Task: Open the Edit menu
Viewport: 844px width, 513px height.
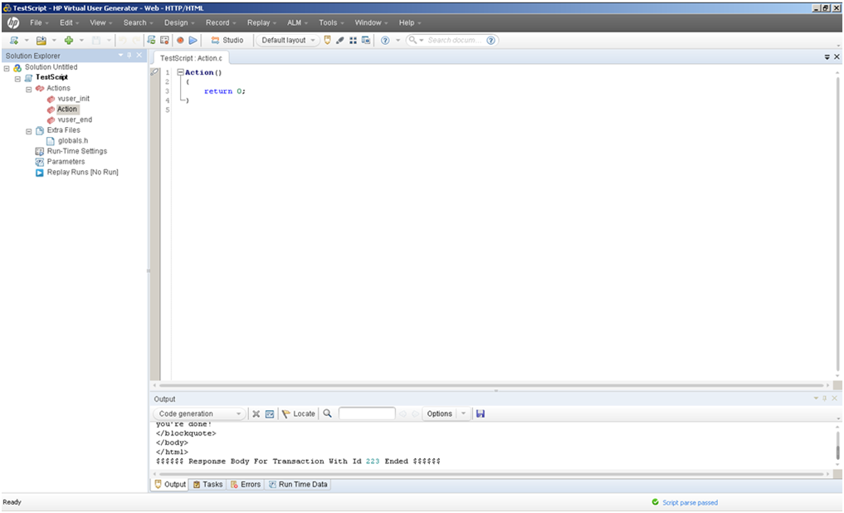Action: click(x=69, y=22)
